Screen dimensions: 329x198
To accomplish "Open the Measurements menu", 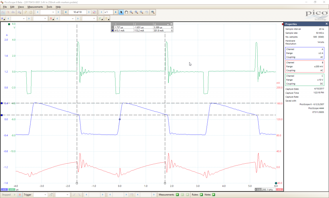I will tap(35, 7).
